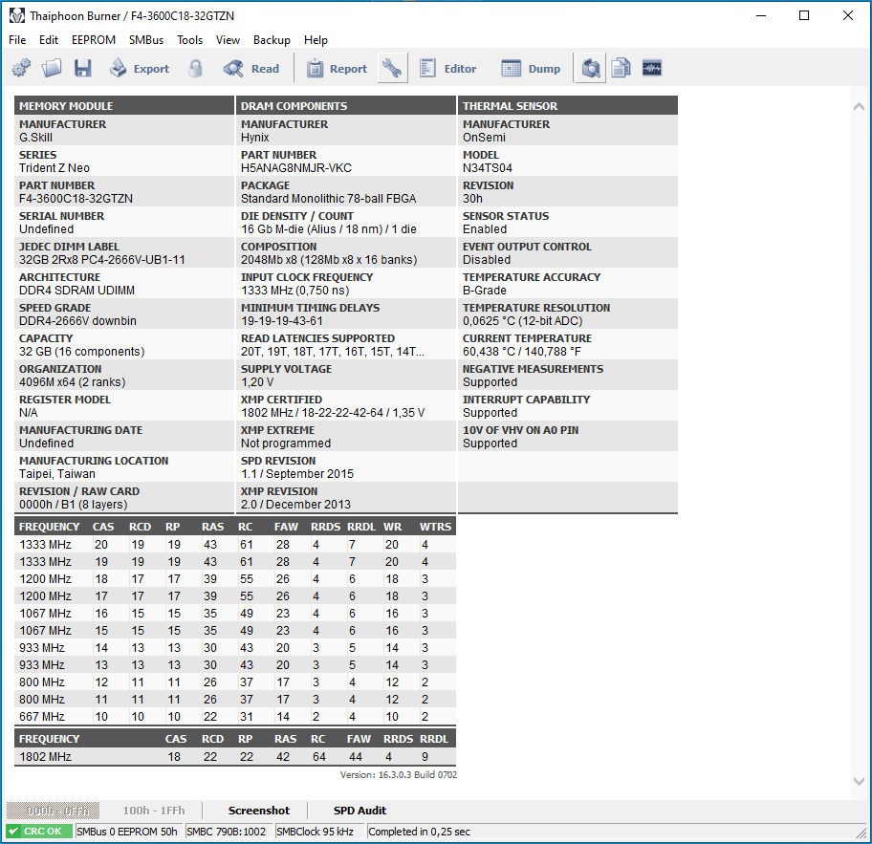Viewport: 872px width, 844px height.
Task: Open the File menu
Action: [17, 40]
